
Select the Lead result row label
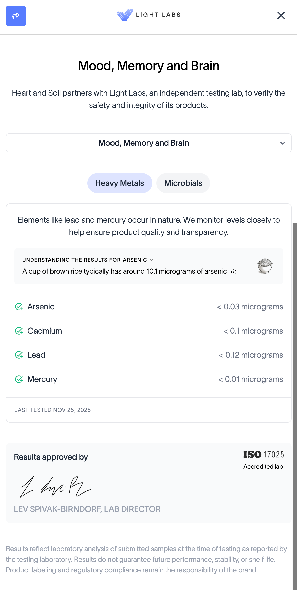36,355
